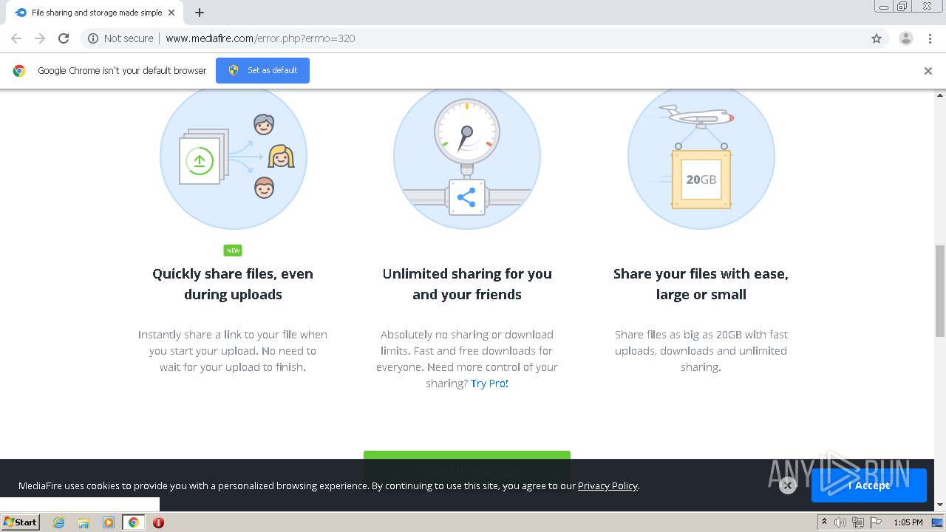946x532 pixels.
Task: Open the Windows Start menu
Action: 20,522
